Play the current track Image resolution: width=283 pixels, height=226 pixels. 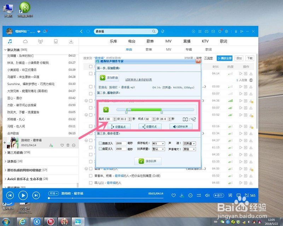[x=23, y=195]
